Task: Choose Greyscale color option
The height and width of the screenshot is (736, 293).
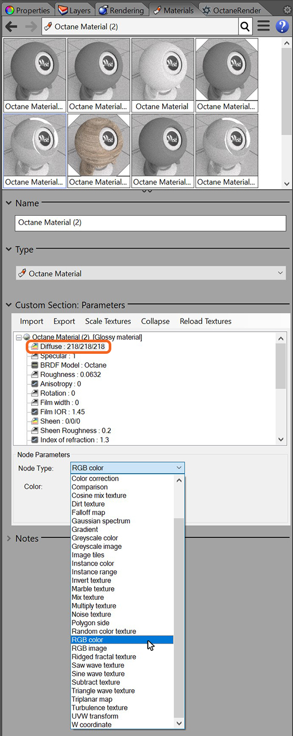Action: click(95, 538)
